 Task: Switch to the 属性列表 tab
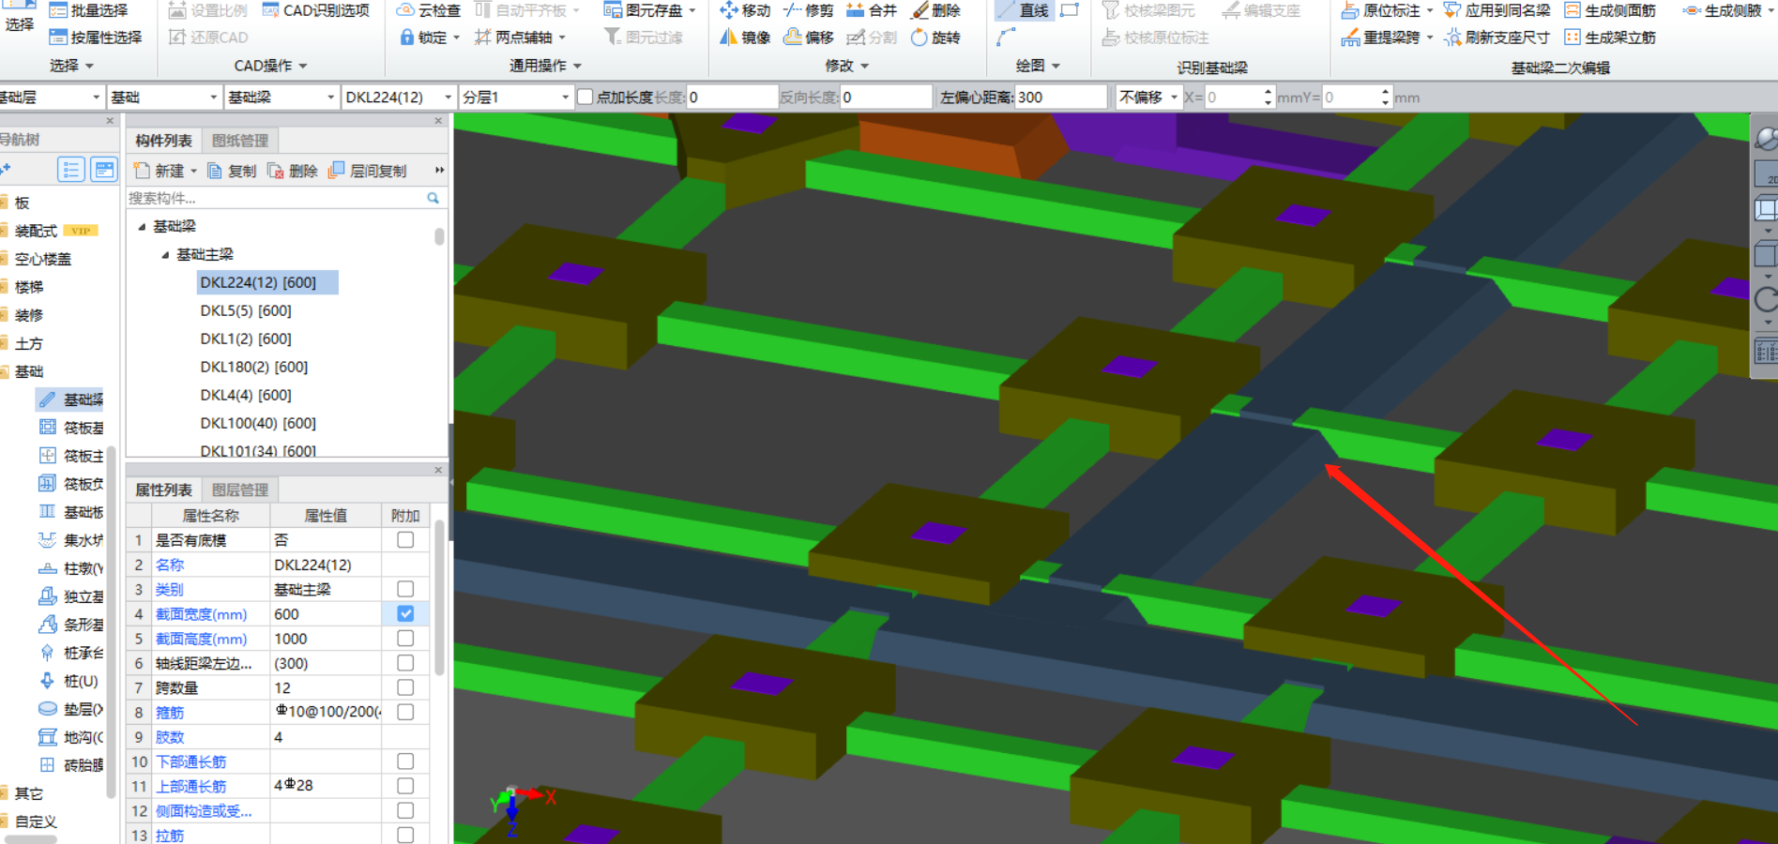coord(163,490)
